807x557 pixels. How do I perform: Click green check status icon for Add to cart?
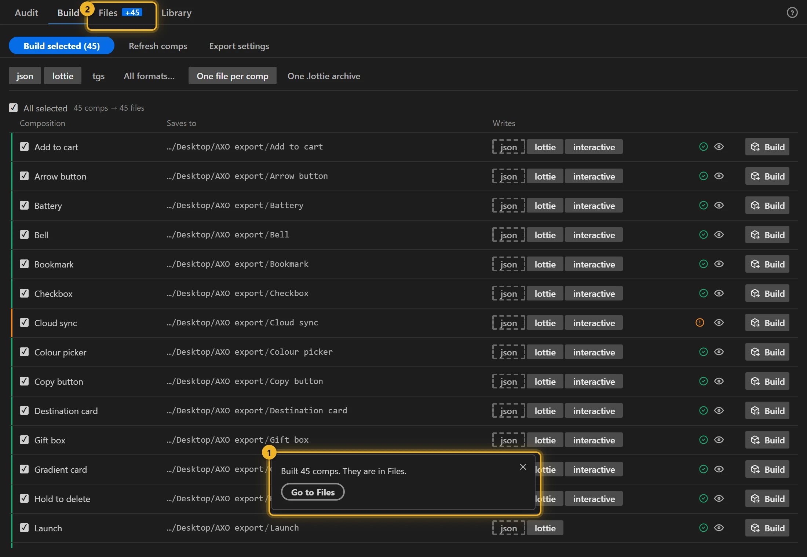tap(703, 147)
